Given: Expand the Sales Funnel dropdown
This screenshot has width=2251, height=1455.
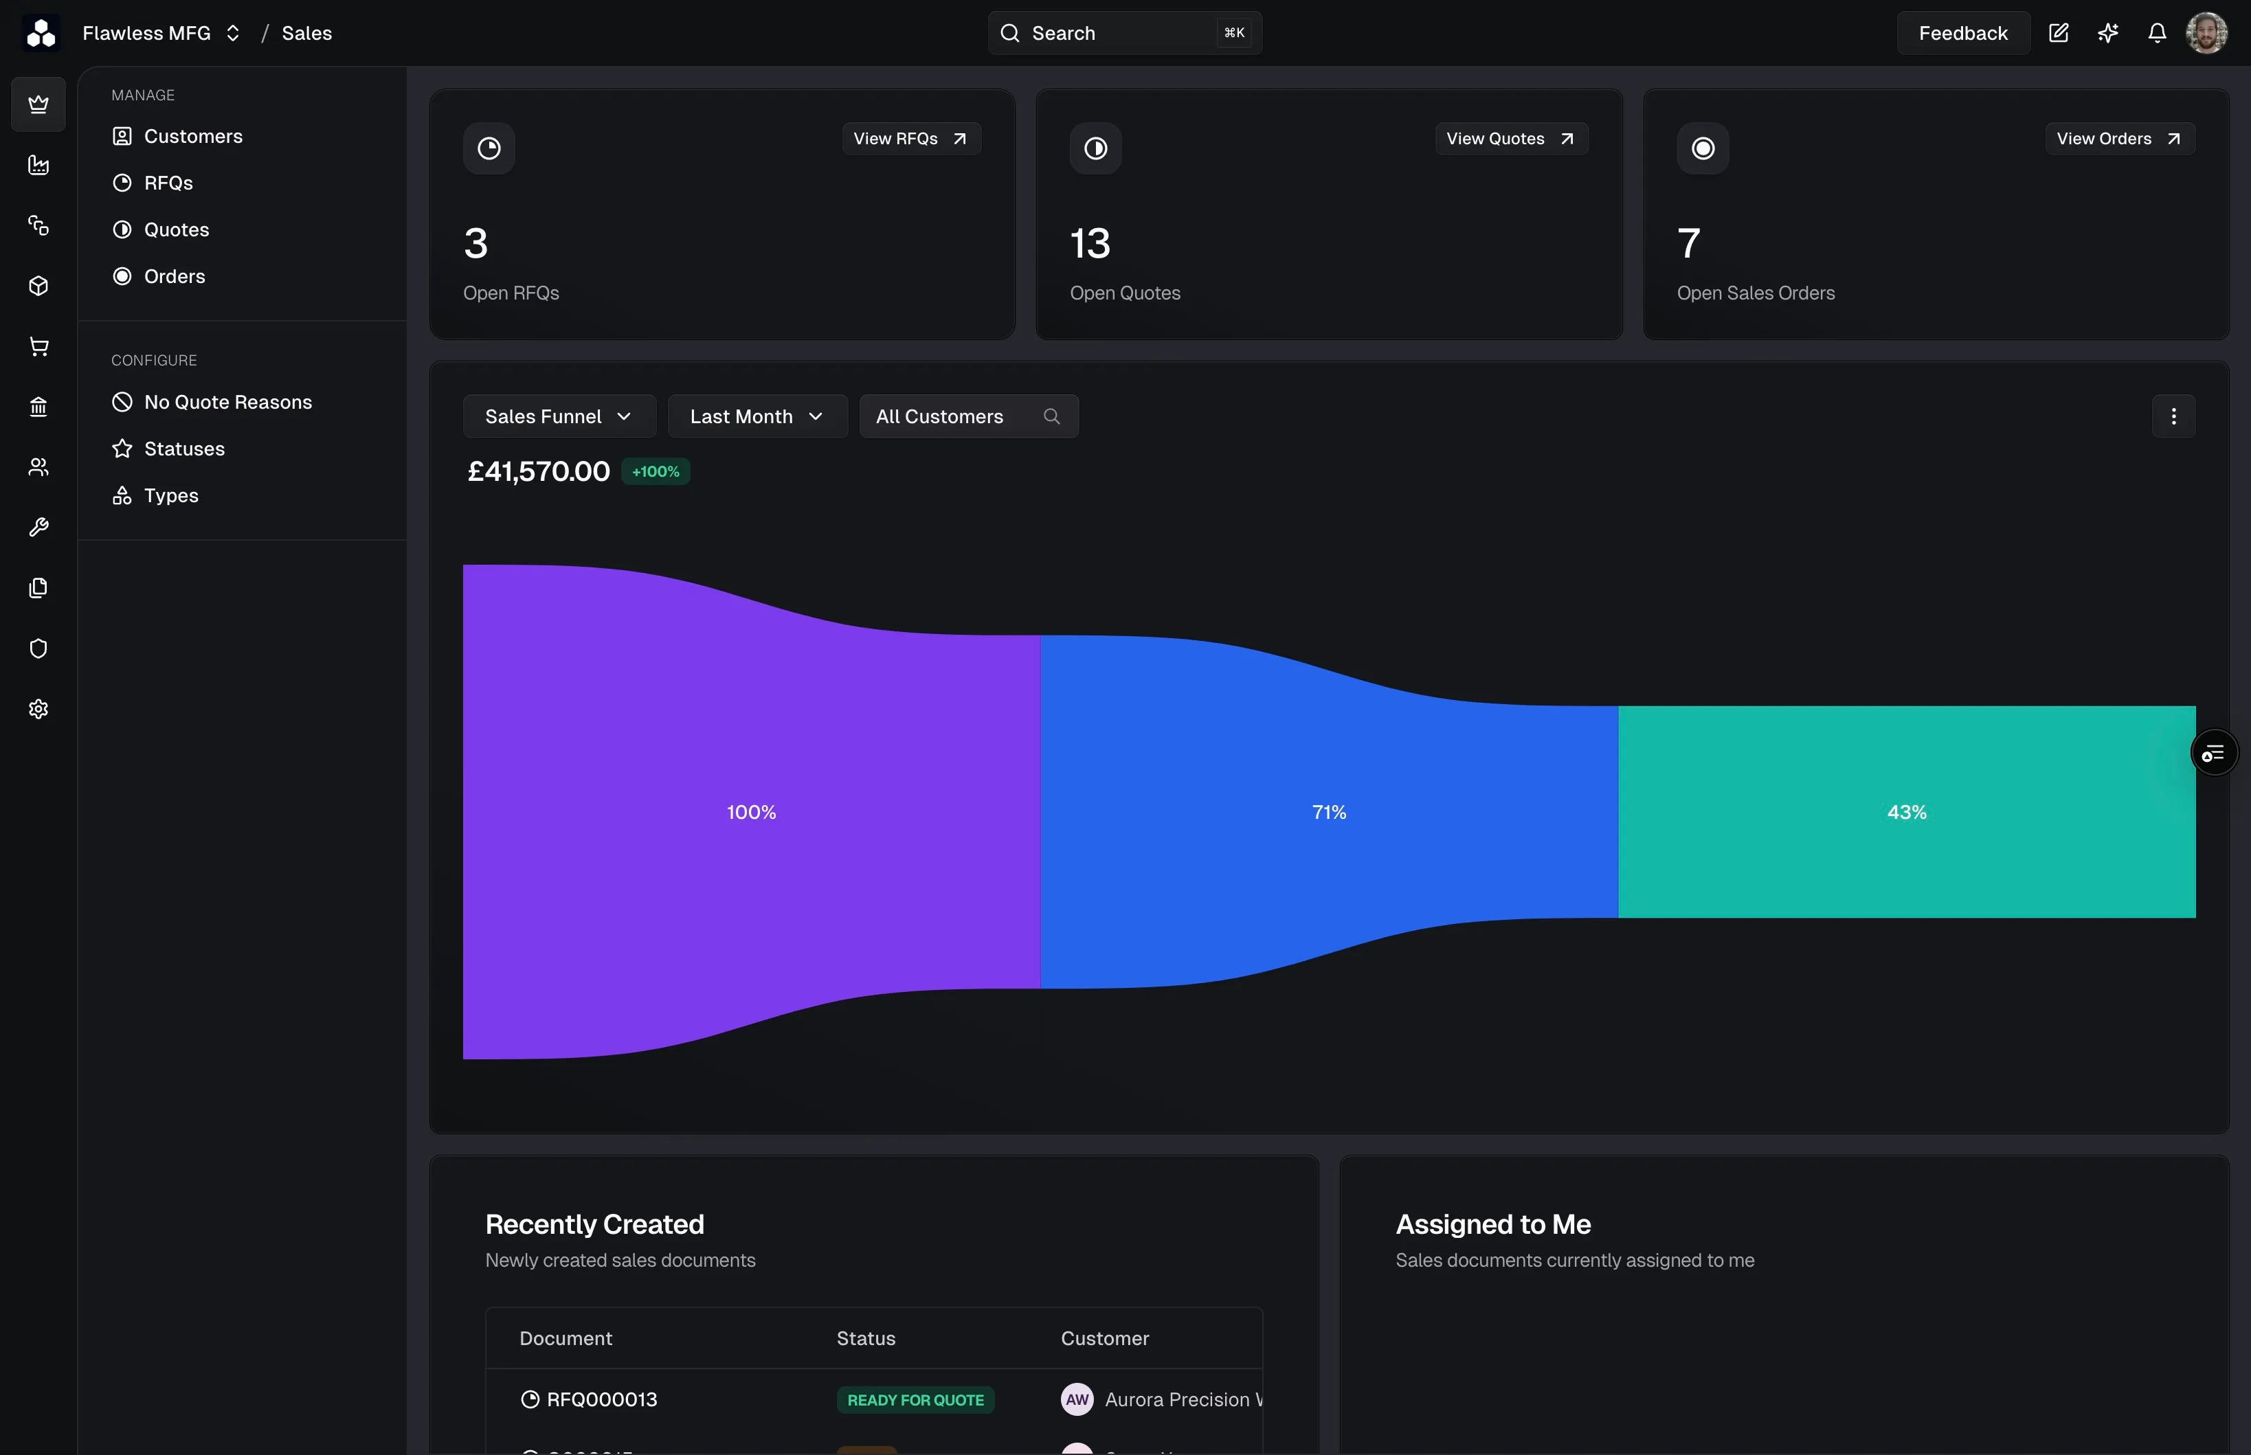Looking at the screenshot, I should pyautogui.click(x=559, y=417).
